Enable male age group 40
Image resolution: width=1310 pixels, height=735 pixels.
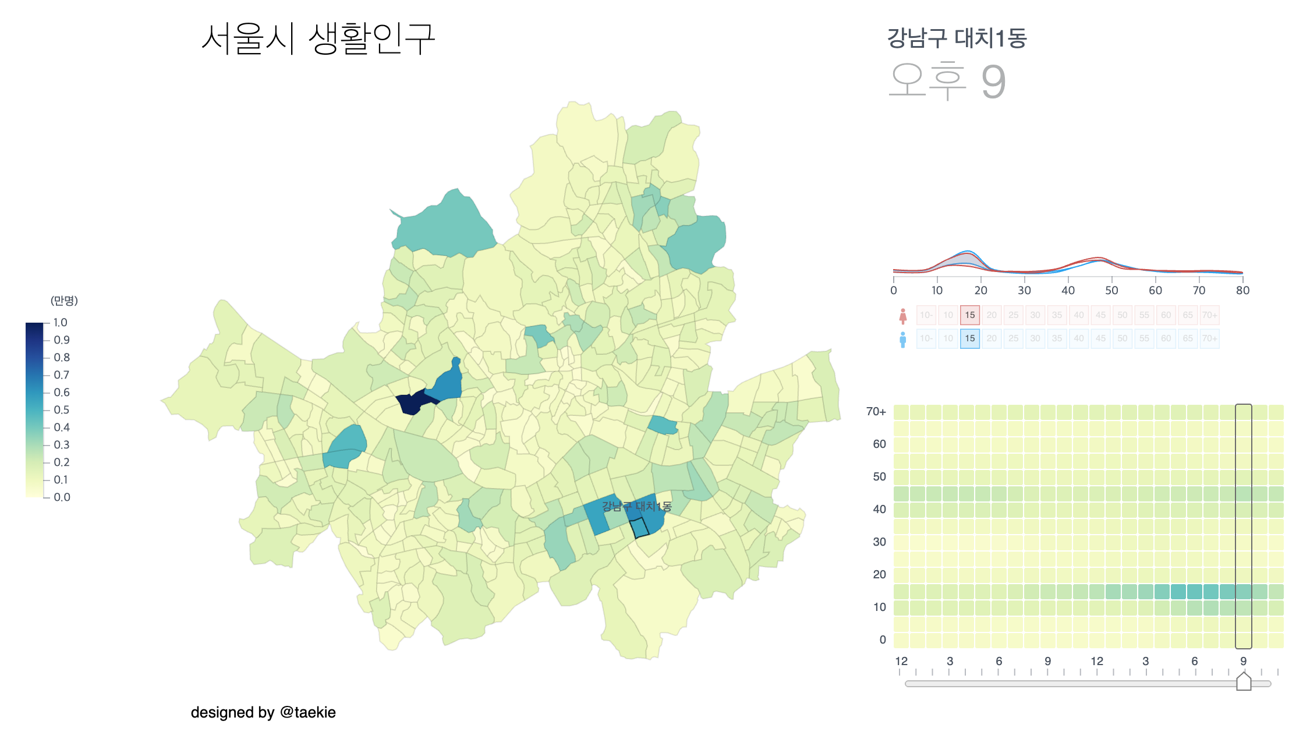[1079, 338]
